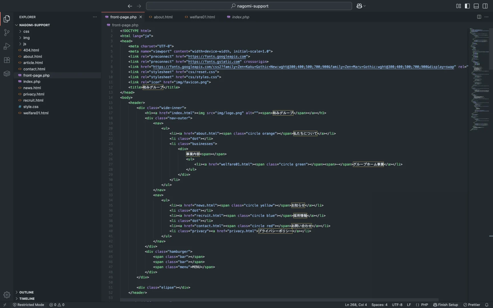Expand the OUTLINE section
The image size is (493, 308).
[26, 292]
